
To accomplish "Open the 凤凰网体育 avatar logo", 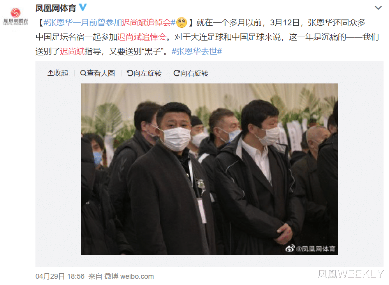I will coord(16,16).
